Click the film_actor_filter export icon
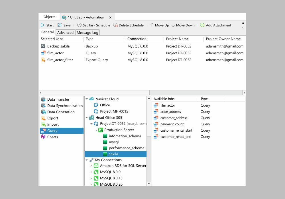The image size is (285, 199). tap(43, 60)
